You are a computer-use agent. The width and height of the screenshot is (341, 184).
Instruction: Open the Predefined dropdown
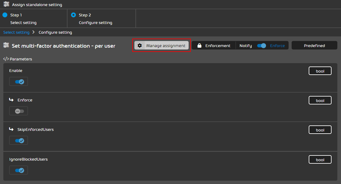click(314, 46)
